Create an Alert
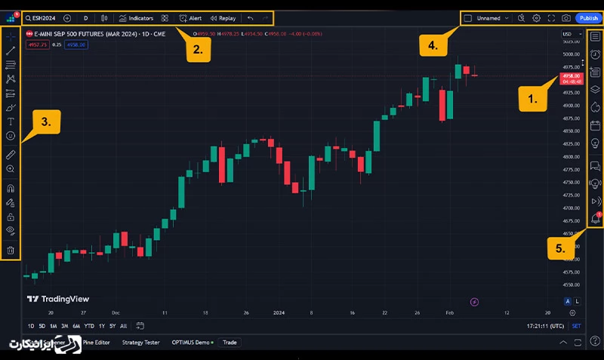Viewport: 604px width, 360px height. pyautogui.click(x=190, y=18)
